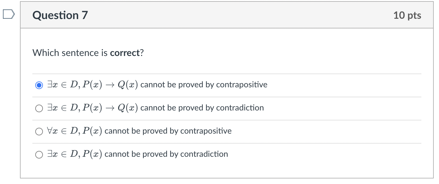
Task: Click the bold word "correct"
Action: click(125, 53)
